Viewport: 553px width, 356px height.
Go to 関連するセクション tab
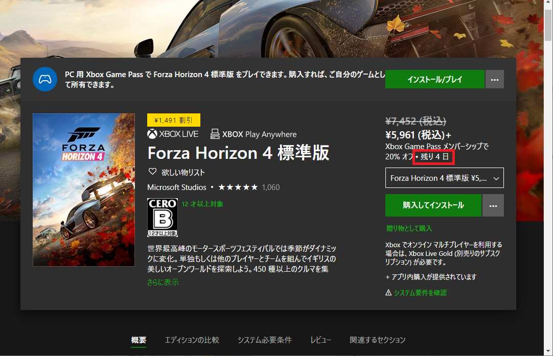point(377,340)
